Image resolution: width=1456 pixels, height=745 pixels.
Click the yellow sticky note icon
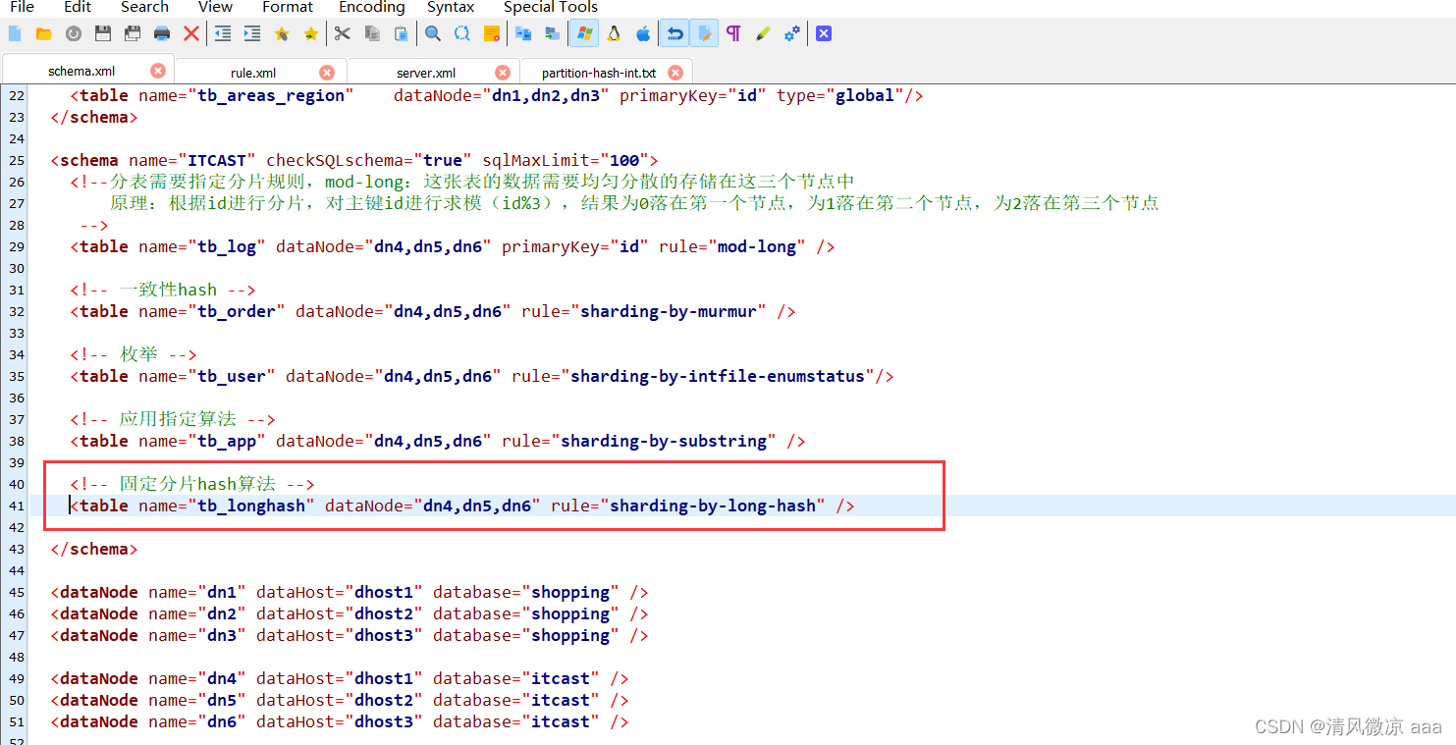pos(492,34)
